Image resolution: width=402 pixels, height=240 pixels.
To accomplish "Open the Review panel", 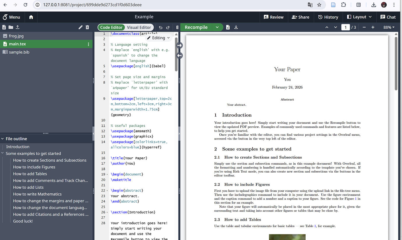I will click(273, 17).
